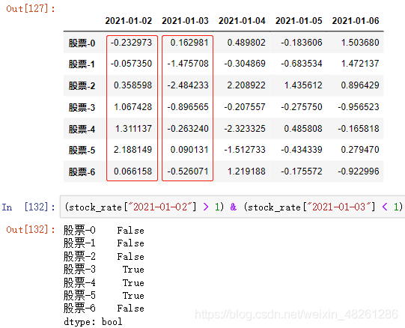Screen dimensions: 405x328
Task: Pick the table value 0.896429
Action: point(360,85)
